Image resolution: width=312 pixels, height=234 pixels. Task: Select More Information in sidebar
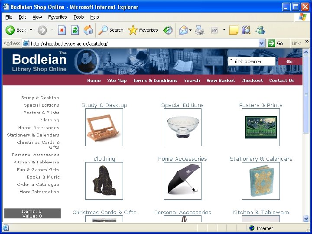pos(39,192)
